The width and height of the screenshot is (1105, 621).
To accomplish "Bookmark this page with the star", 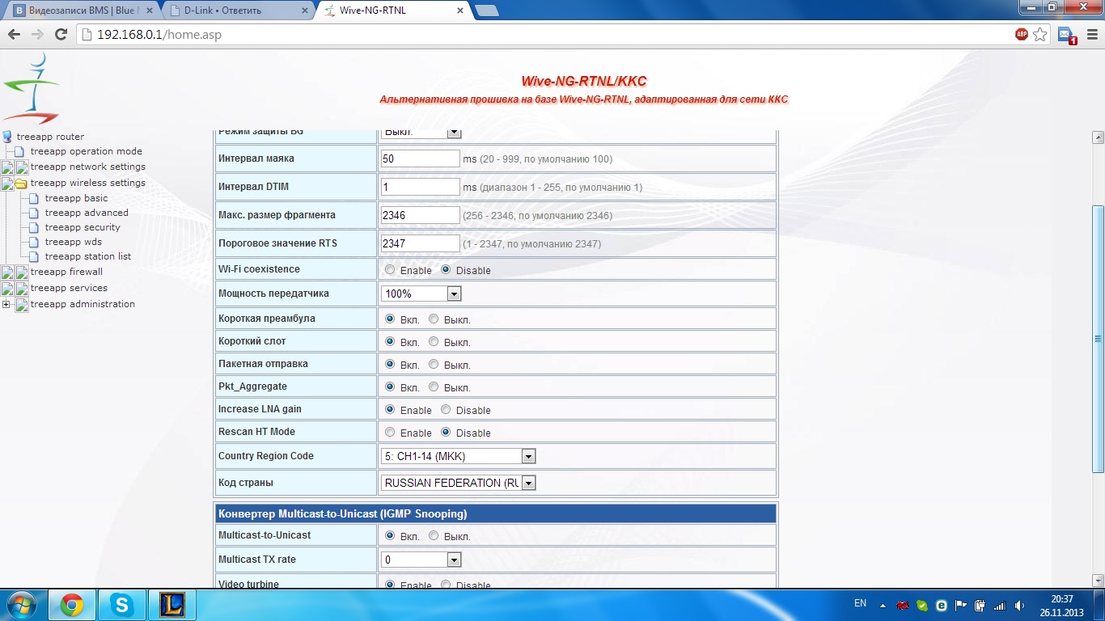I will 1040,35.
